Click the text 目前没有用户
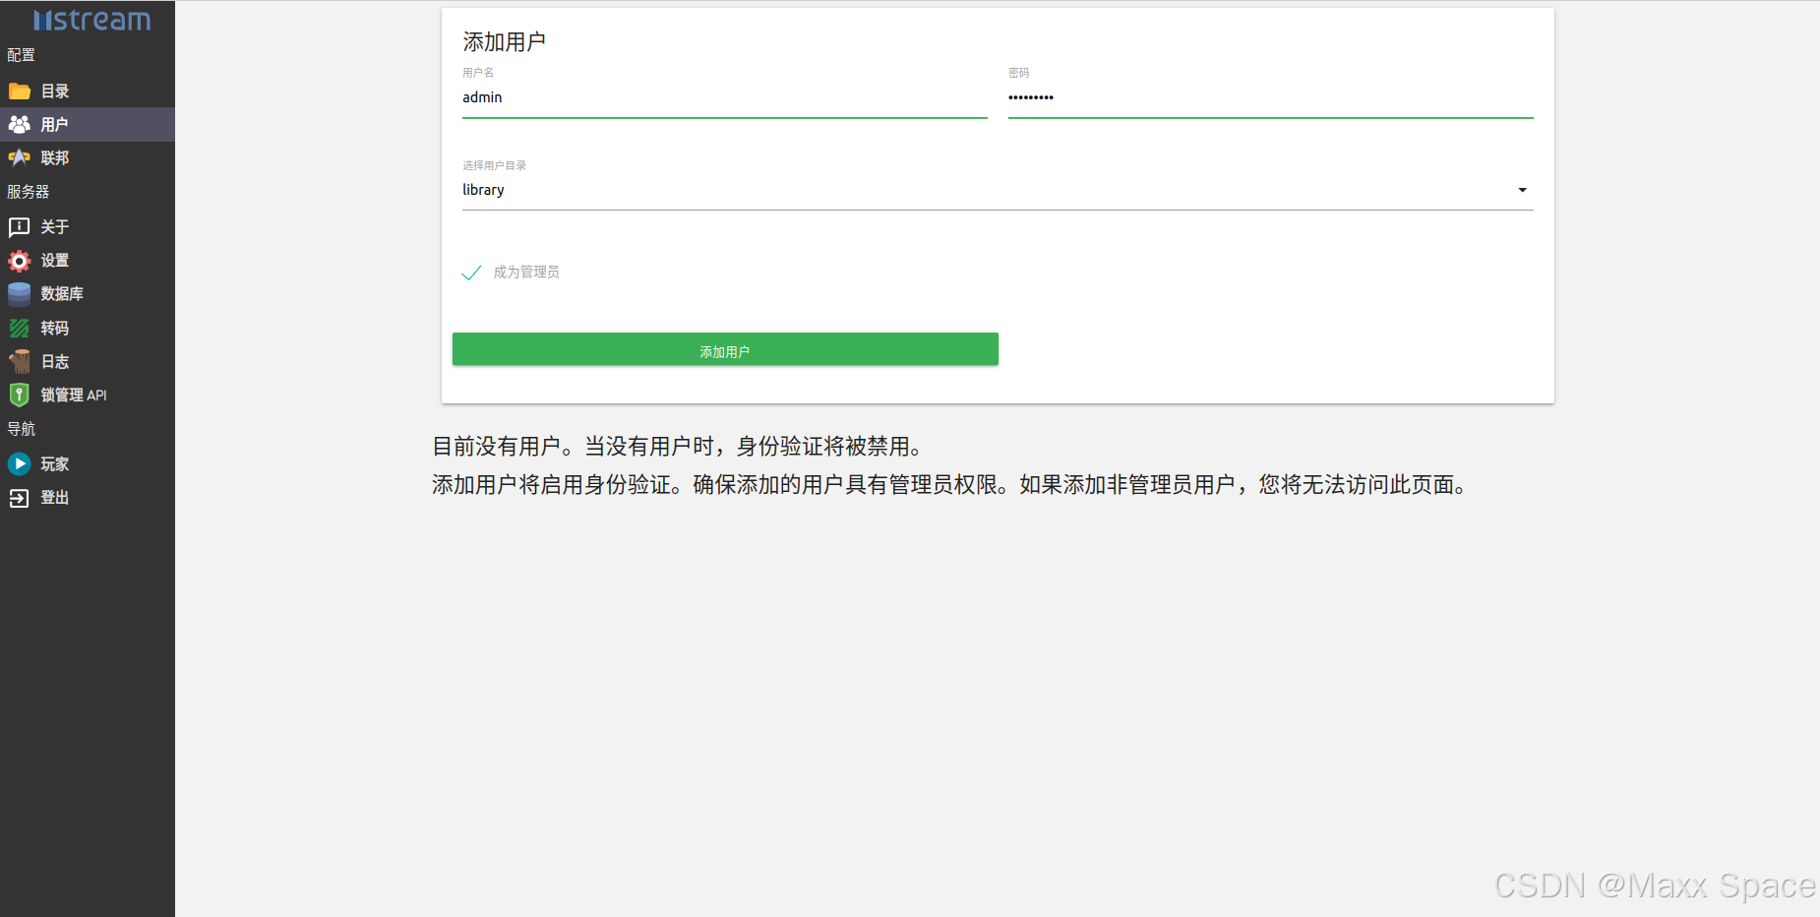The width and height of the screenshot is (1820, 917). click(497, 447)
